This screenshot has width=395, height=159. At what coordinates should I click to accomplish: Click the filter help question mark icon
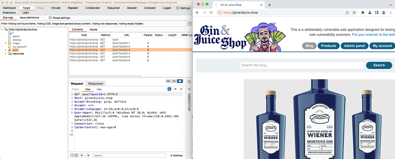(x=190, y=24)
